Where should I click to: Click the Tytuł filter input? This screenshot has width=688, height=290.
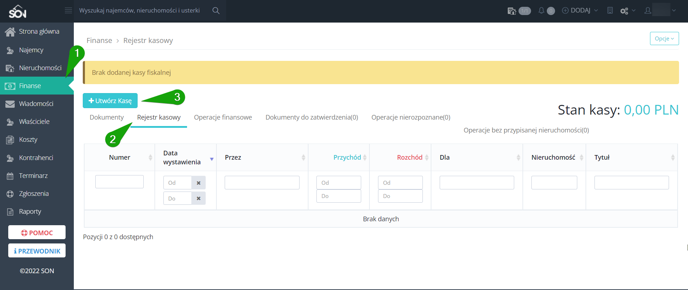(x=631, y=183)
